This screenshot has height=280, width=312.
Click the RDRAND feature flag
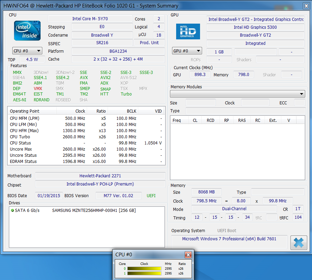pos(42,100)
